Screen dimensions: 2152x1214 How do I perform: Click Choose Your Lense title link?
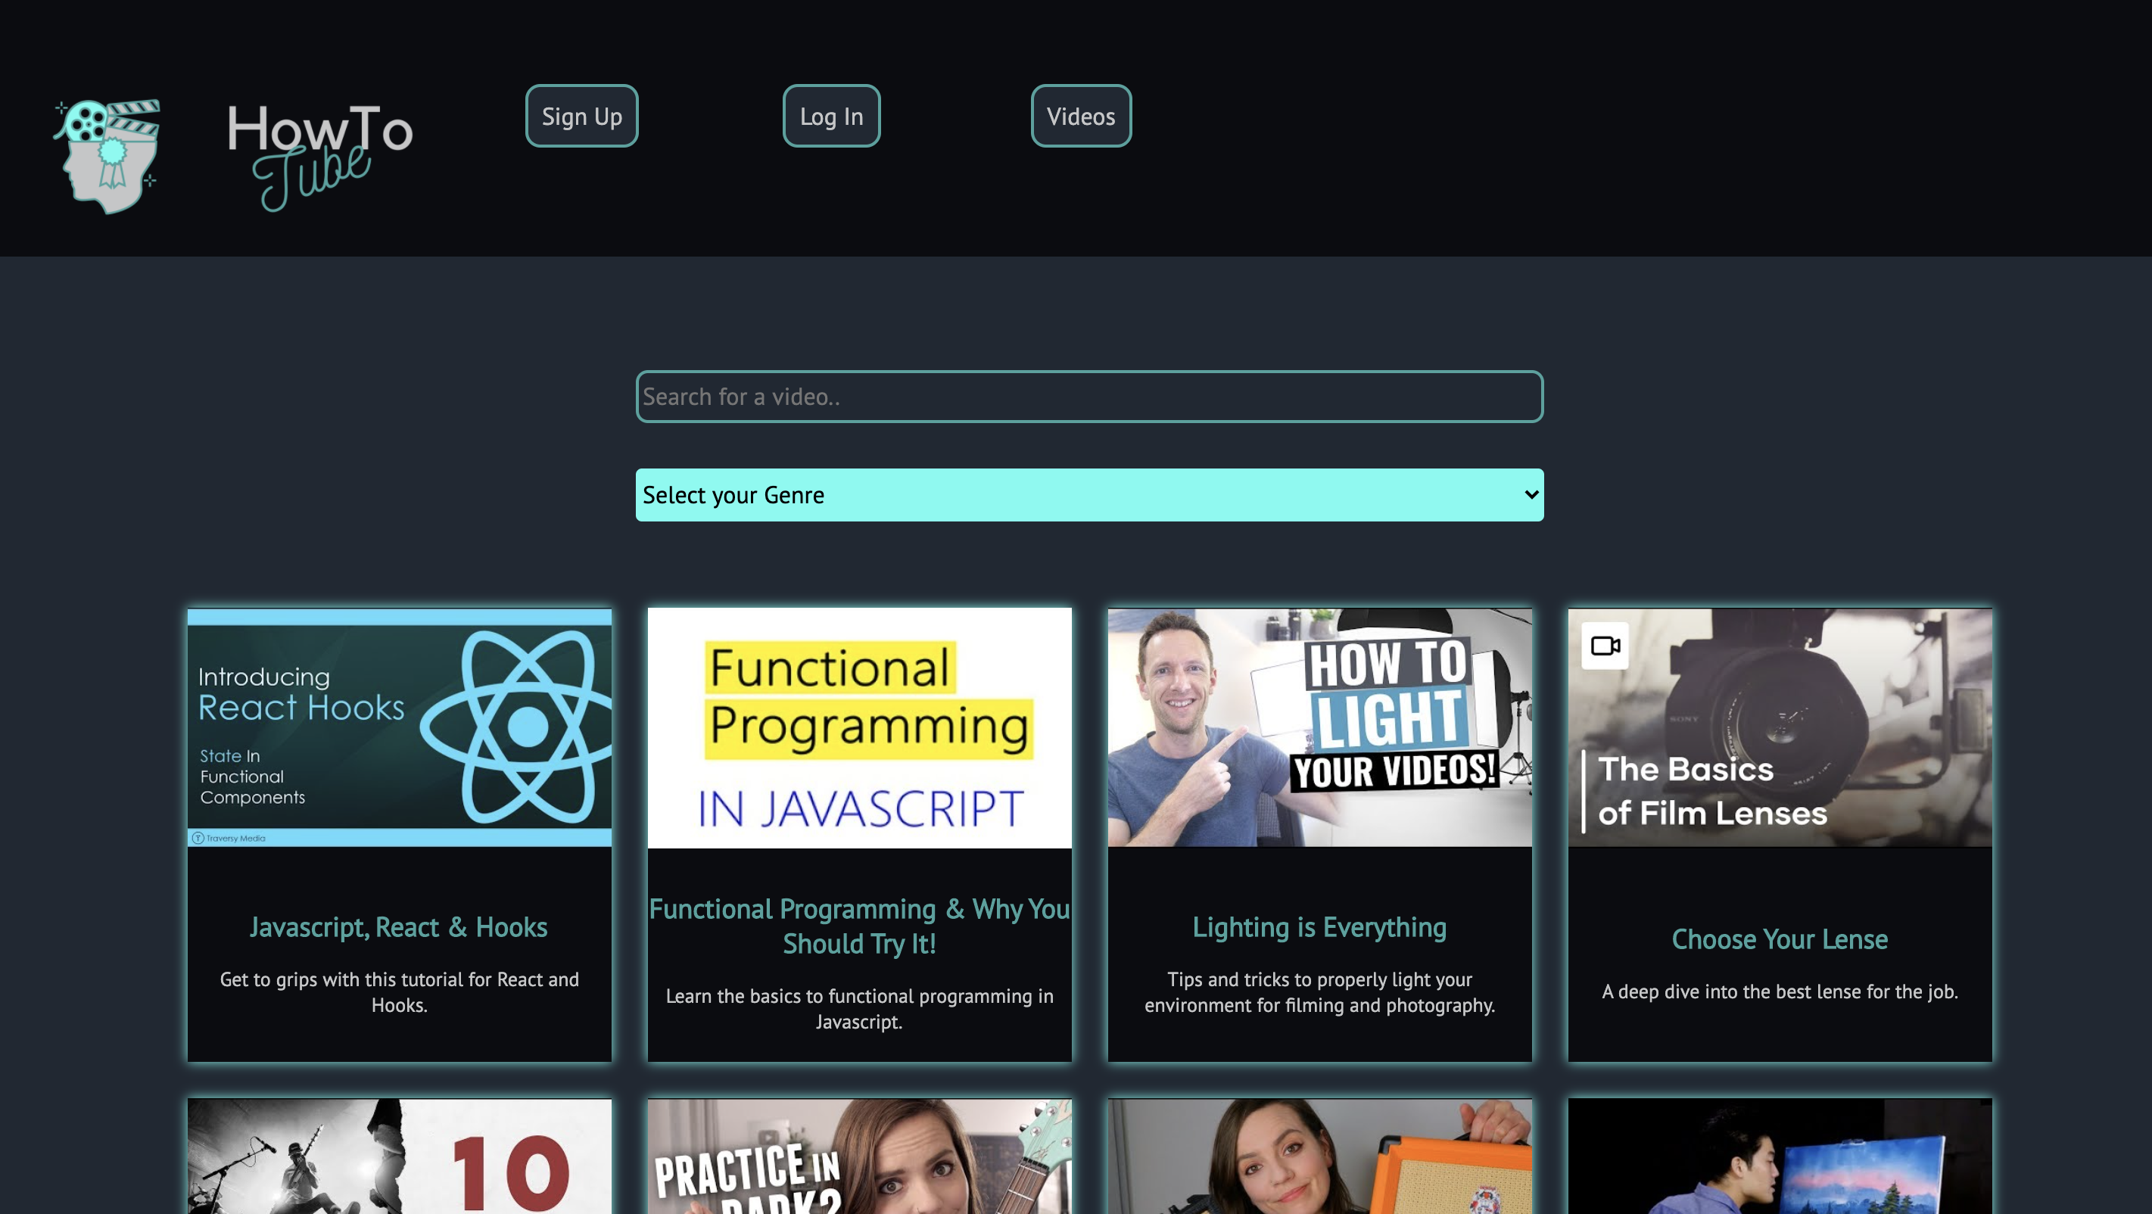pyautogui.click(x=1780, y=939)
